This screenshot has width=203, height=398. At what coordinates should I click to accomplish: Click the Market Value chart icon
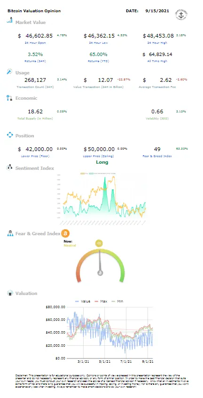9,20
